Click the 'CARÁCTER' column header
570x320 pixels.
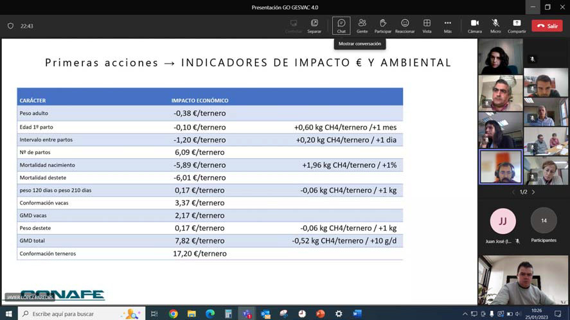33,100
